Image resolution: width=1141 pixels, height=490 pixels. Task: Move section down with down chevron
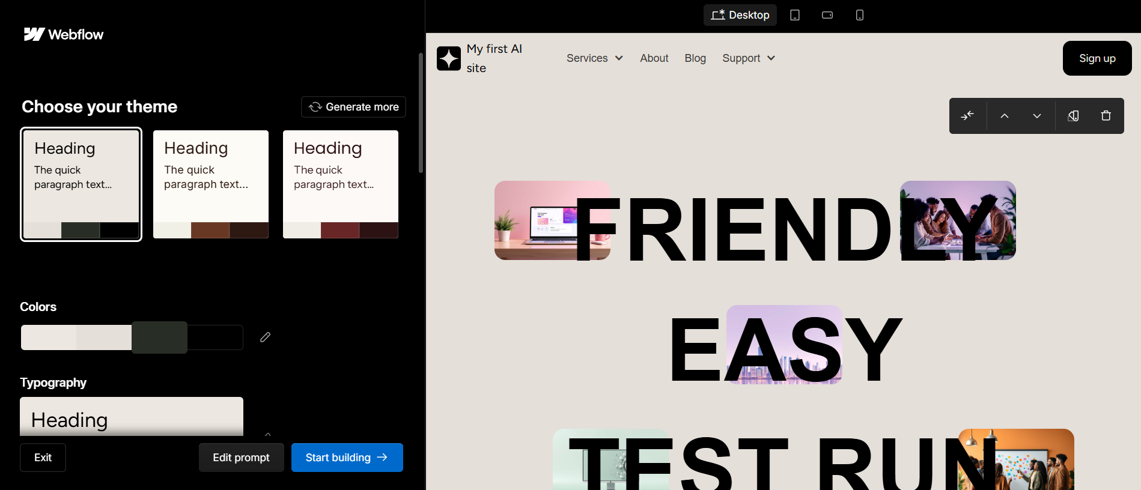(x=1037, y=116)
